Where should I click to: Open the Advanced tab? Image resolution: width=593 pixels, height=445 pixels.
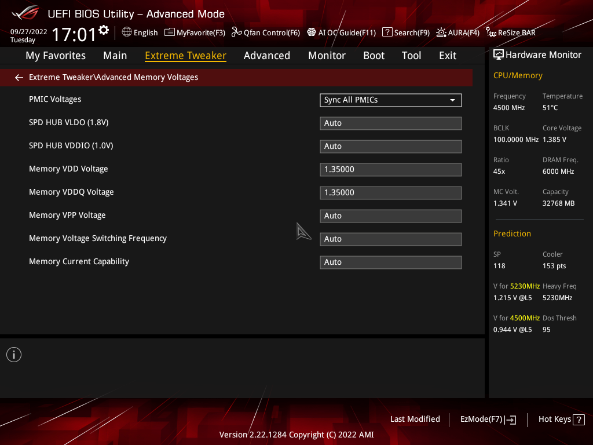click(267, 56)
